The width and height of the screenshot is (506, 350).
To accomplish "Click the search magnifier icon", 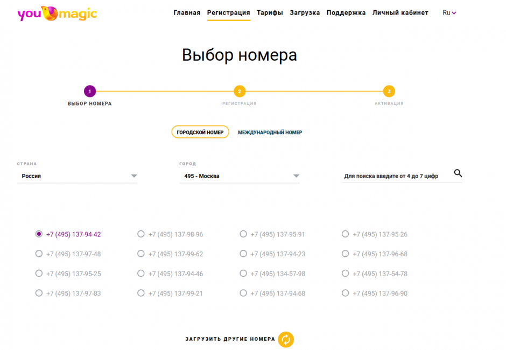I will click(x=458, y=173).
